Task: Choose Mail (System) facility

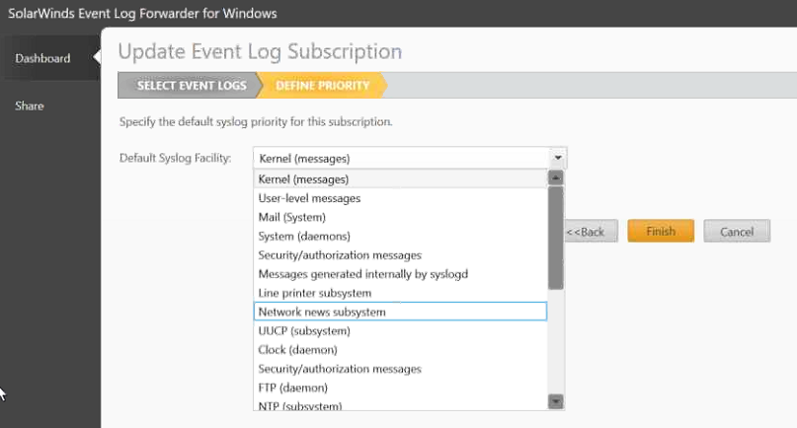Action: tap(401, 217)
